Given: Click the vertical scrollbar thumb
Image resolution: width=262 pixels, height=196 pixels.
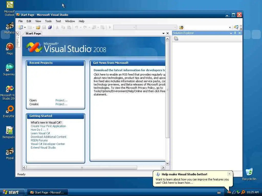Looking at the screenshot, I should click(167, 90).
